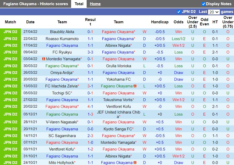Uncheck the JPN D2 filter checkbox
The height and width of the screenshot is (165, 234).
(178, 12)
